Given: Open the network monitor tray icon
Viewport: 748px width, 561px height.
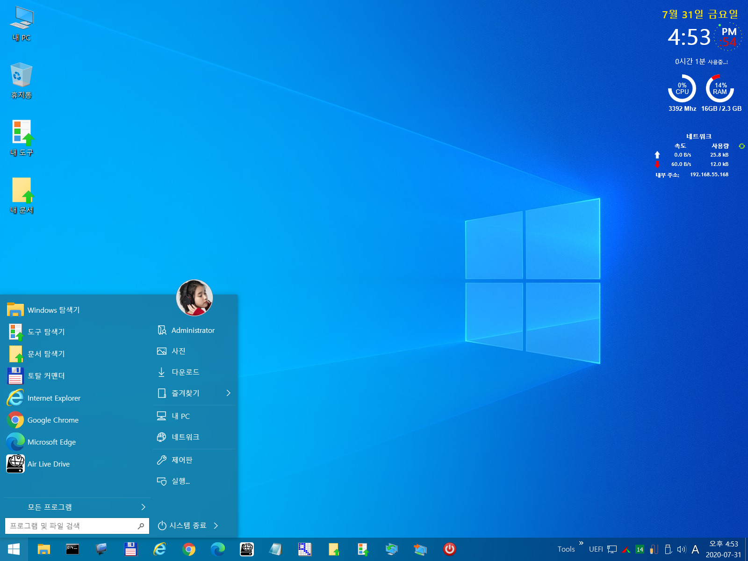Looking at the screenshot, I should 612,549.
